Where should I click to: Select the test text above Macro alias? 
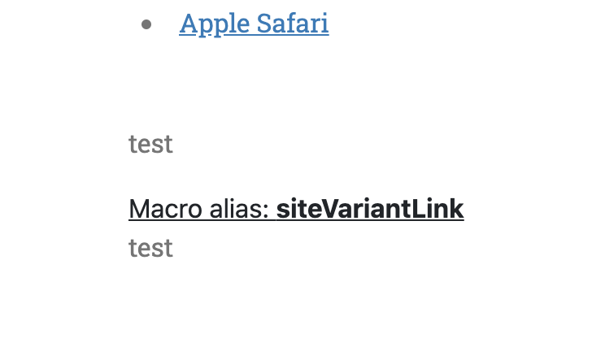(x=150, y=144)
